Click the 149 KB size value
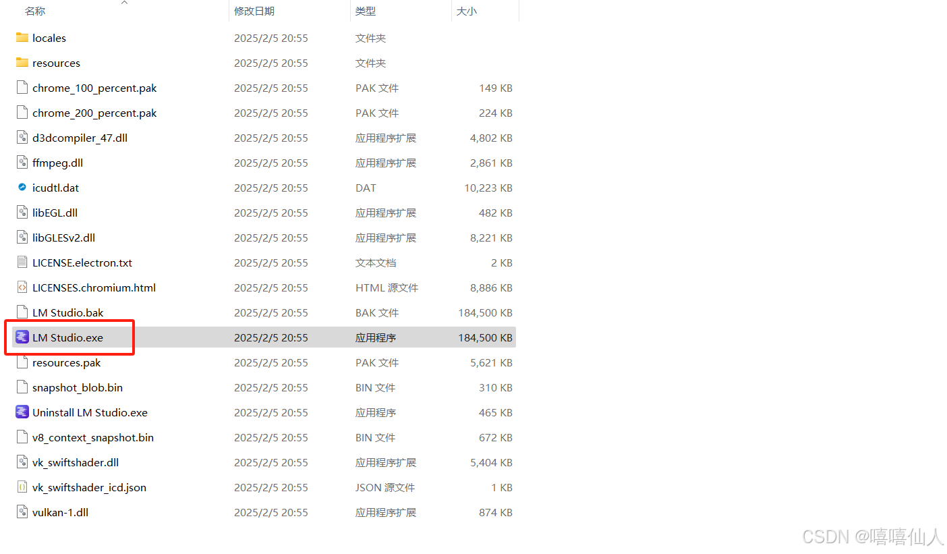The image size is (947, 554). (x=496, y=88)
